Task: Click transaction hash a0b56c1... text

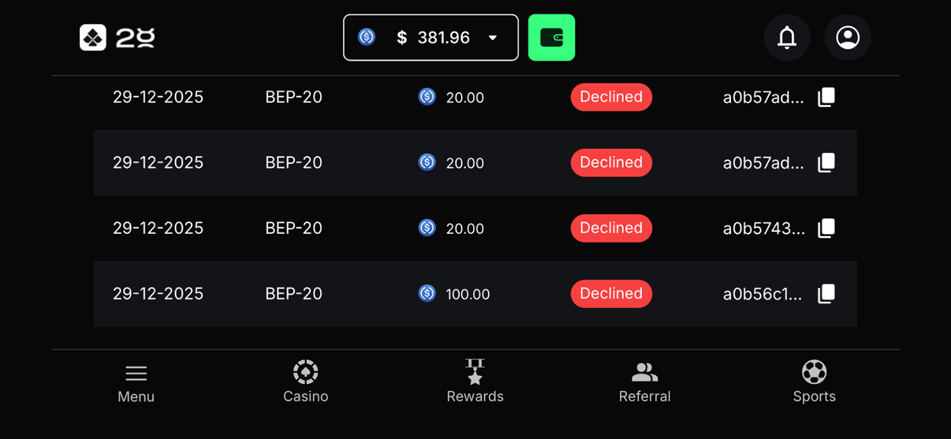Action: coord(763,294)
